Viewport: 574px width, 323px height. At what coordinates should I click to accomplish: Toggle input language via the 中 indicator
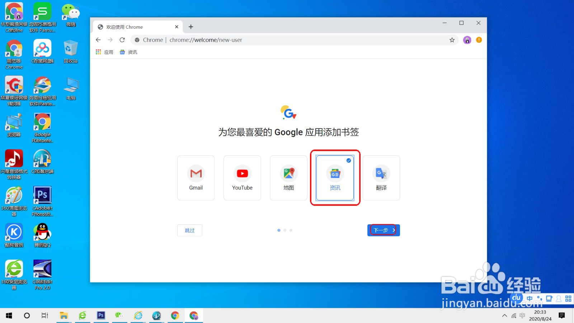pyautogui.click(x=530, y=298)
